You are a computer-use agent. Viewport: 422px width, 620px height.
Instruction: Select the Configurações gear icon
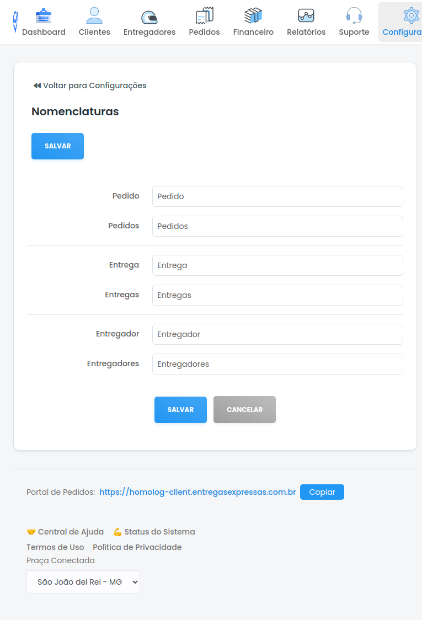410,16
